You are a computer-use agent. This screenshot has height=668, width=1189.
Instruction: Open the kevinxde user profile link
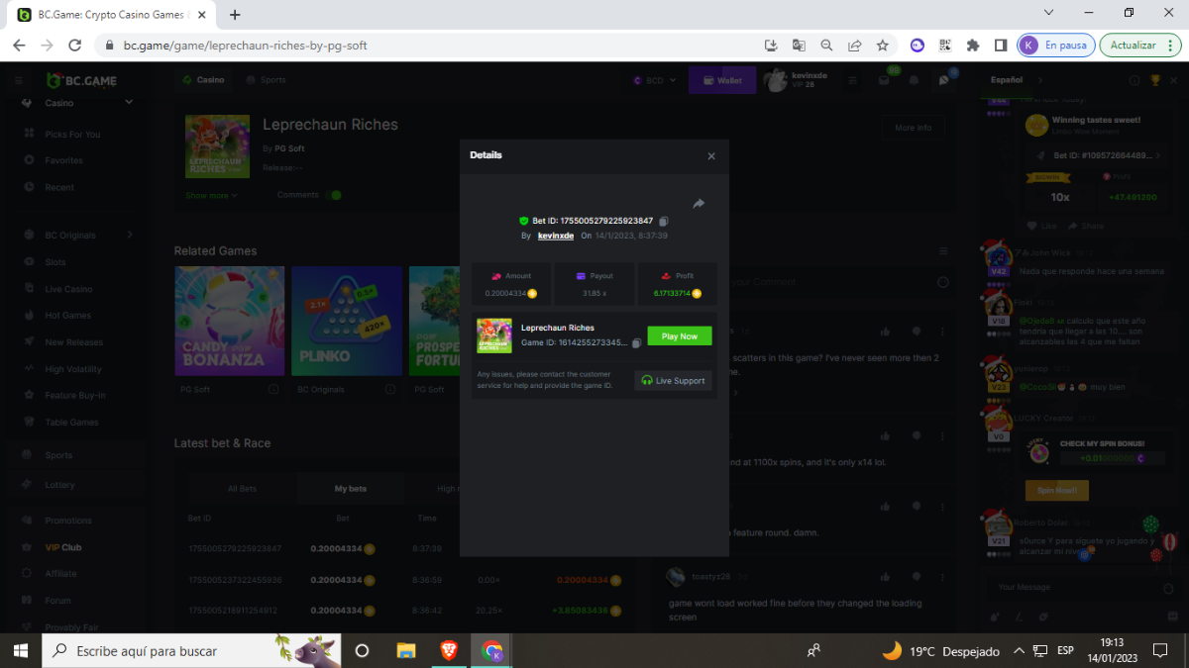[x=555, y=236]
